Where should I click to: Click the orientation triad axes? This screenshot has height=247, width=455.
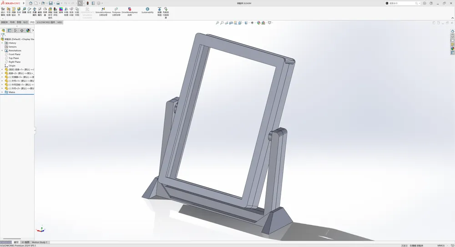(x=40, y=229)
